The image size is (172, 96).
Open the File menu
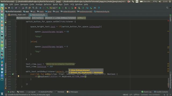[x=6, y=5]
